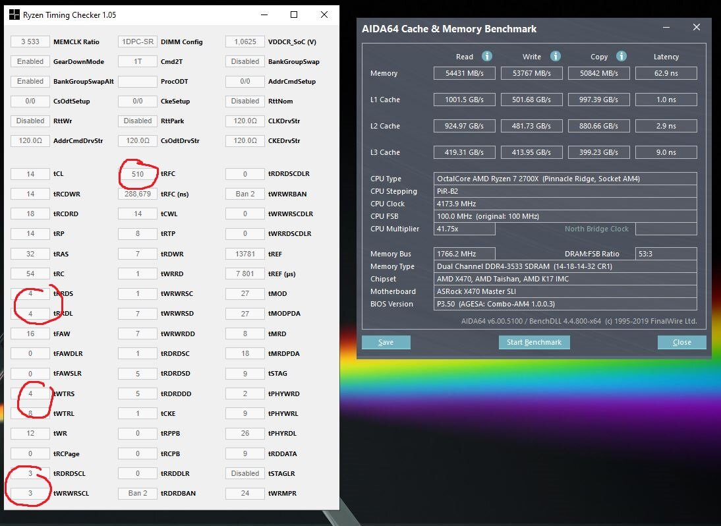Click the RttNom Disabled field
Screen dimensions: 721x526
point(245,101)
